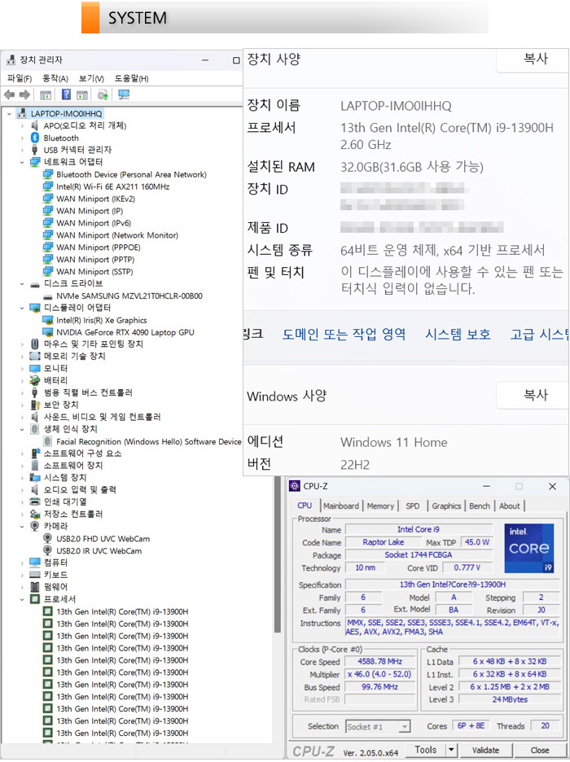Collapse the 프로세서 category

point(22,599)
